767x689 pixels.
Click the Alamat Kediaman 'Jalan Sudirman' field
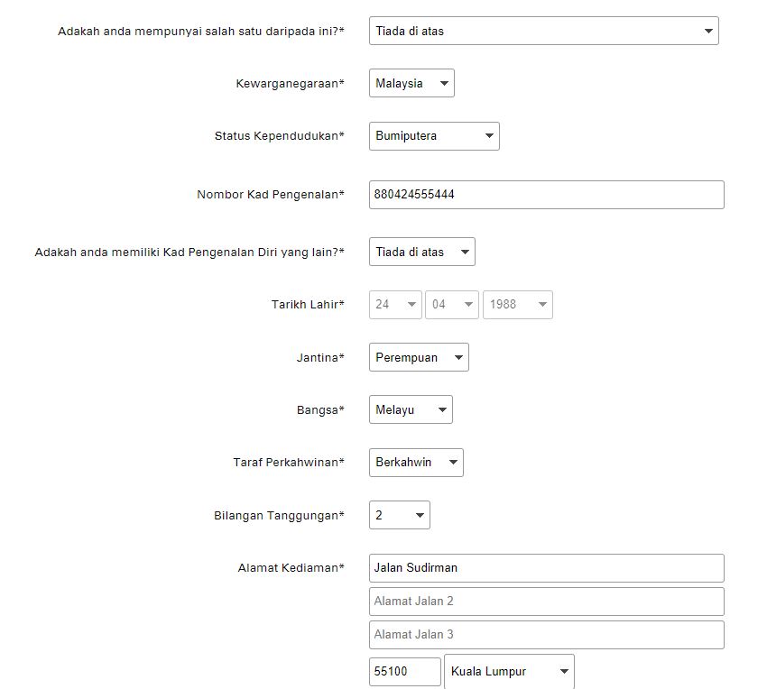pyautogui.click(x=546, y=568)
